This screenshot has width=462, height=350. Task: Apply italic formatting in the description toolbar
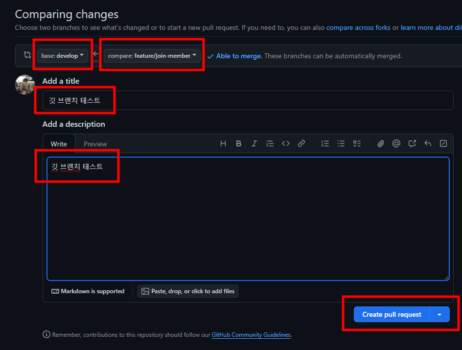[254, 143]
